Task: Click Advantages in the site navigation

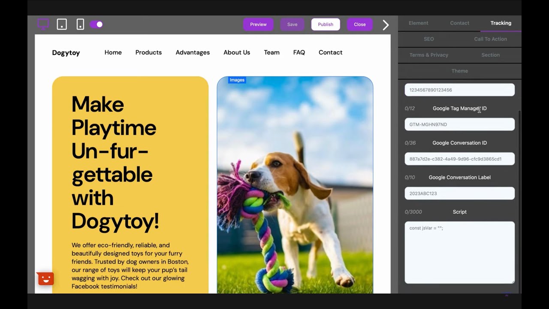Action: [x=193, y=52]
